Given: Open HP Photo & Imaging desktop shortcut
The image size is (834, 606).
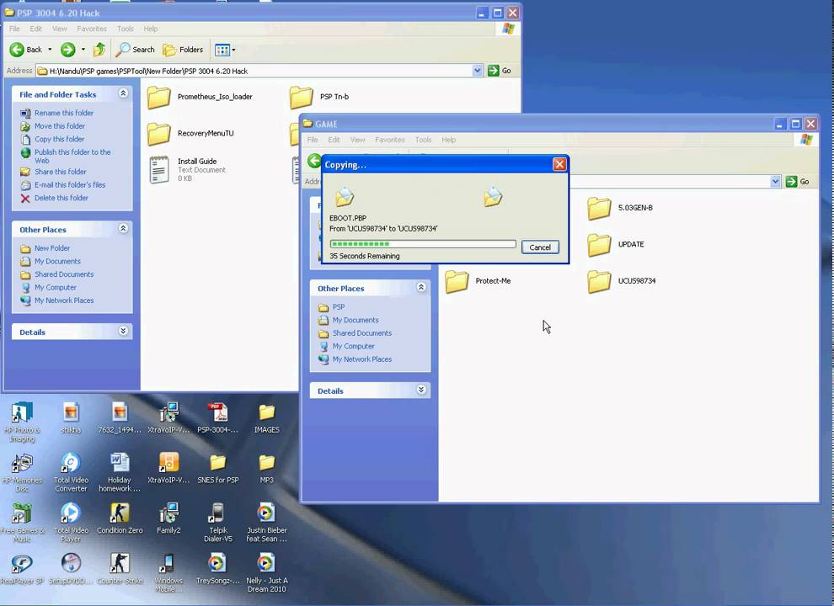Looking at the screenshot, I should [x=22, y=423].
